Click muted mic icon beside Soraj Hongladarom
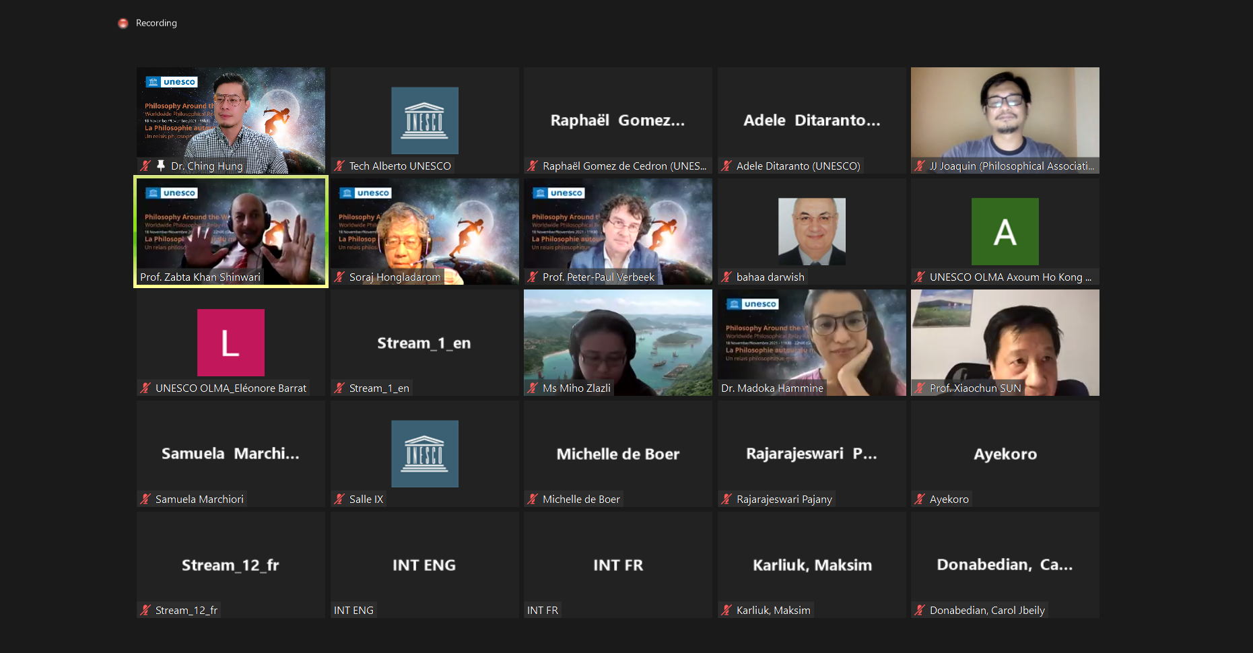Screen dimensions: 1253x653 pyautogui.click(x=339, y=277)
